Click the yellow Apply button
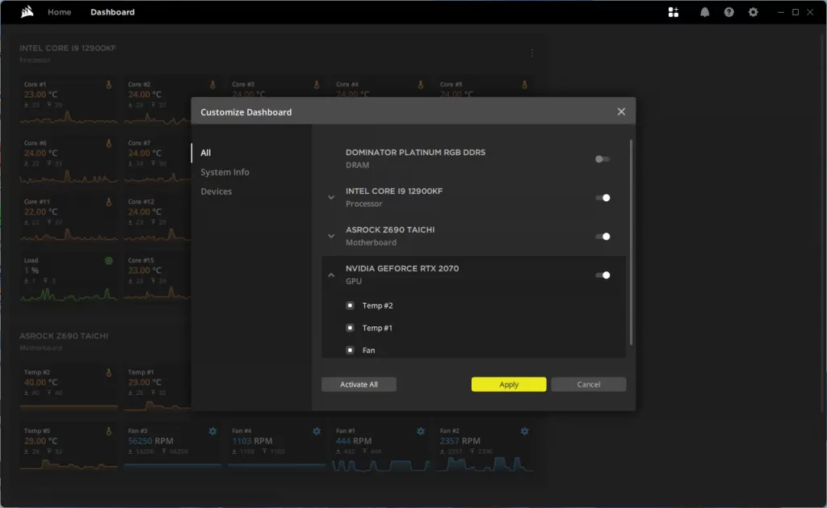Image resolution: width=827 pixels, height=508 pixels. point(509,384)
